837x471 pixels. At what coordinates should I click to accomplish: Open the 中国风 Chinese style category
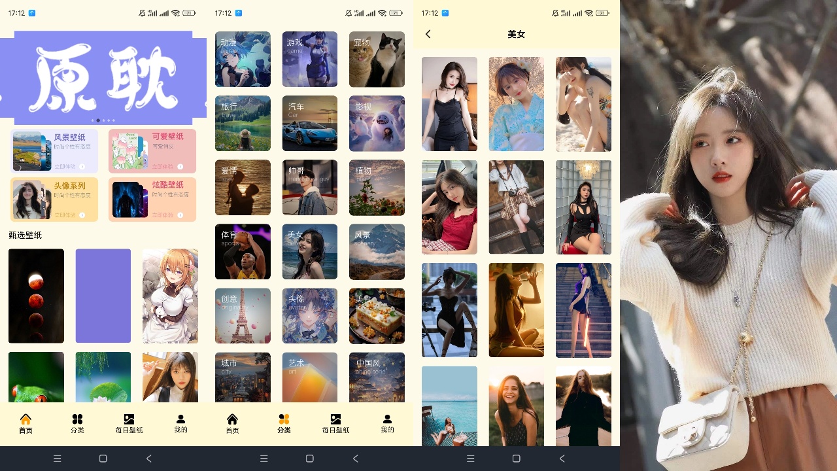tap(377, 377)
